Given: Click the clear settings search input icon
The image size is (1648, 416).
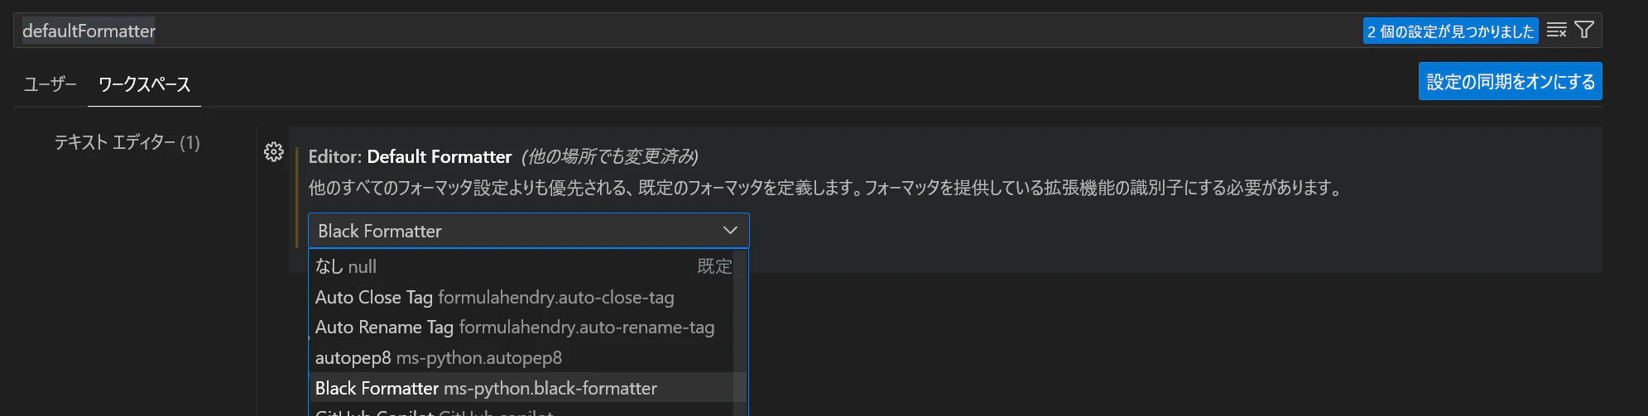Looking at the screenshot, I should [x=1556, y=31].
